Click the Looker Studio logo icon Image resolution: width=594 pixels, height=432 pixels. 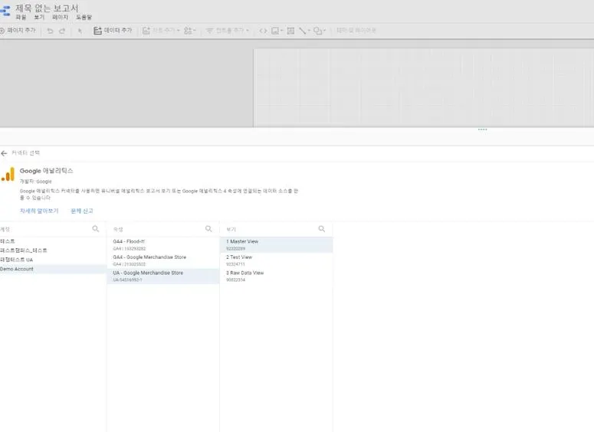(5, 11)
